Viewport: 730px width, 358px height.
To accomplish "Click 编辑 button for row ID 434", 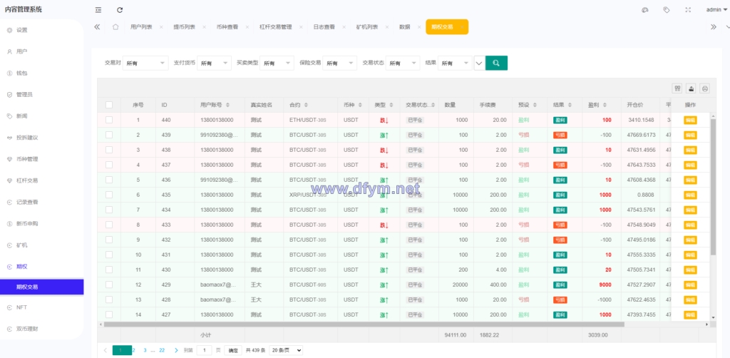I will (x=690, y=210).
